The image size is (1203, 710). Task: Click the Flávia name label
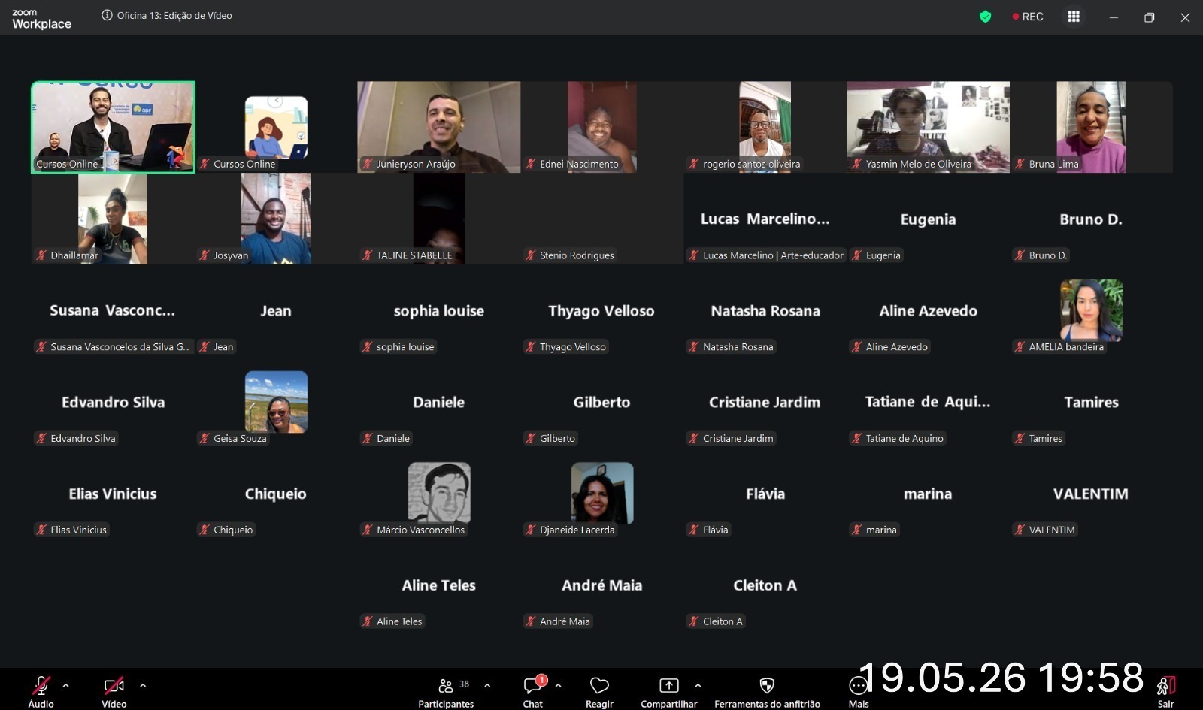[x=715, y=530]
